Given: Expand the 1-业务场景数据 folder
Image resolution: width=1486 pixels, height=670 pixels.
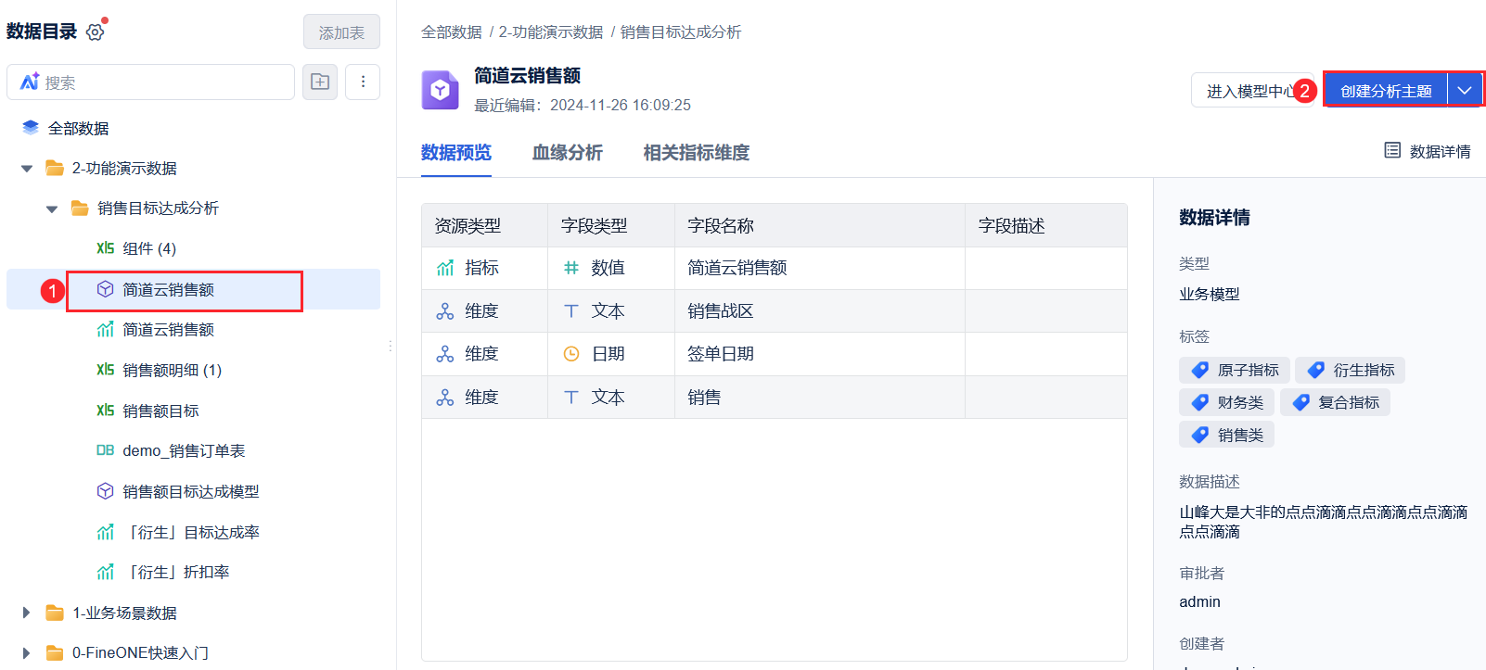Looking at the screenshot, I should (x=27, y=613).
